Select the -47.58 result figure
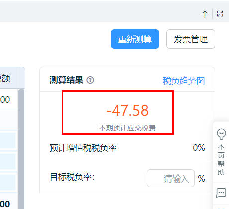 click(127, 110)
